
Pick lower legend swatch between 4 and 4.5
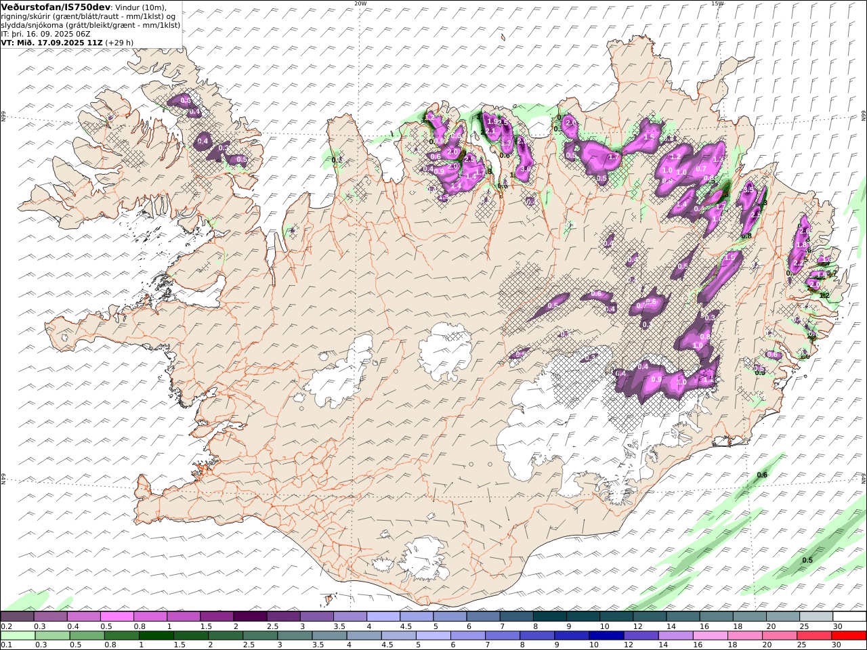pos(364,636)
